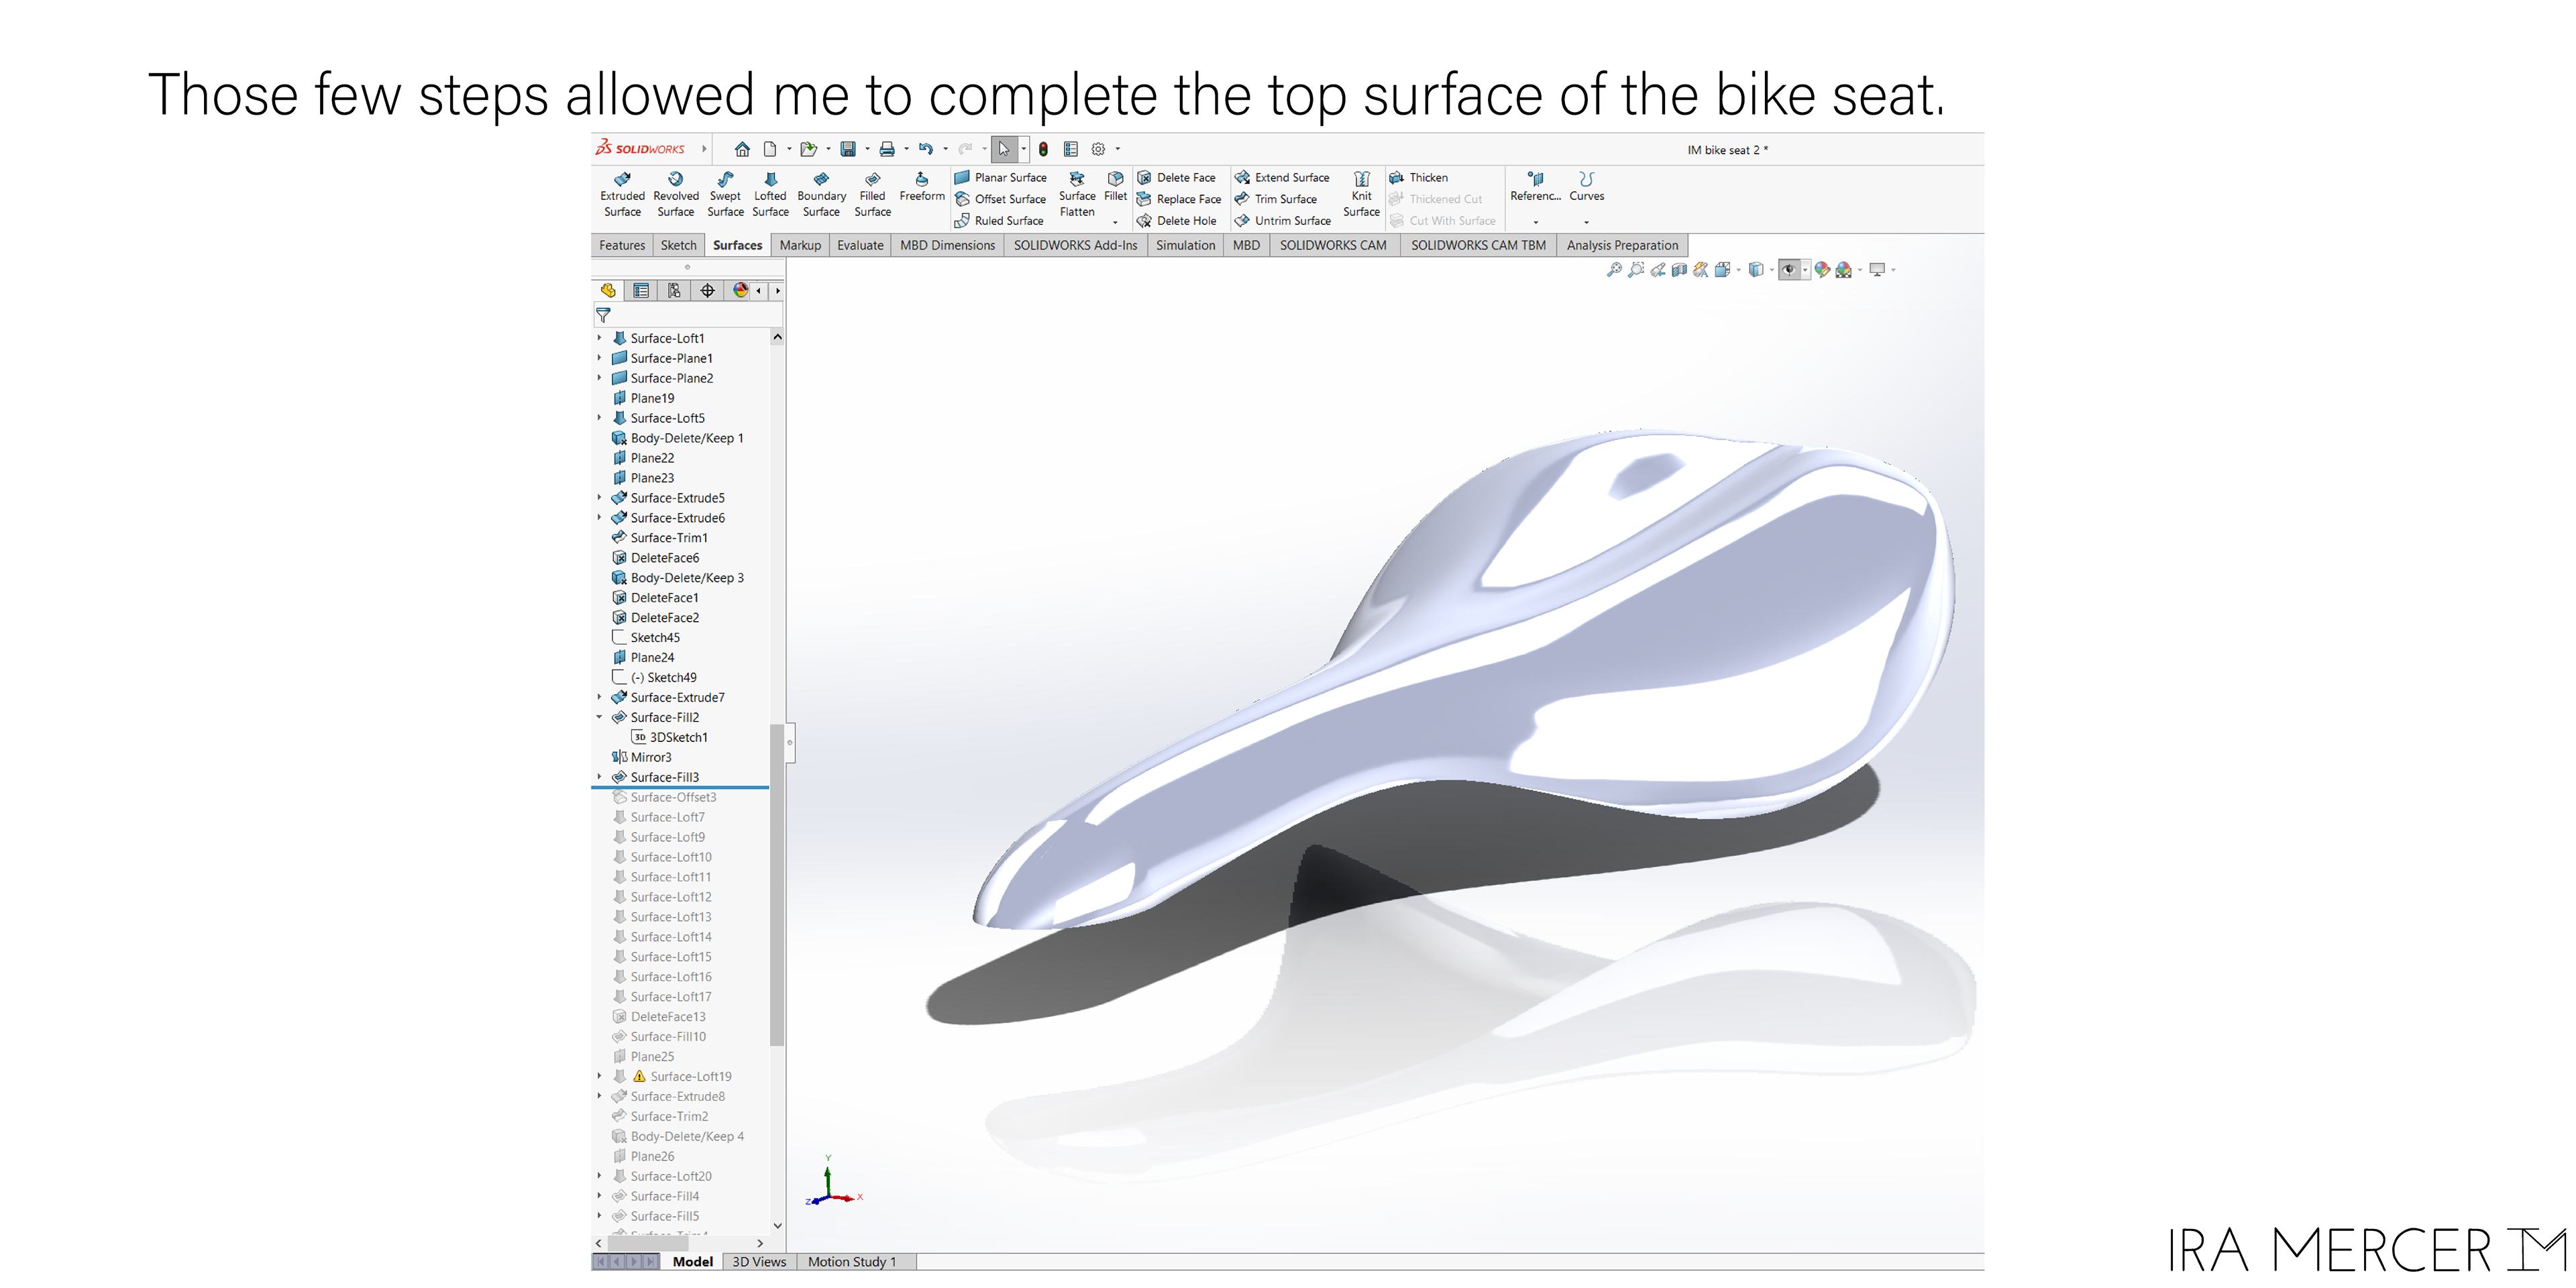Viewport: 2576px width, 1288px height.
Task: Select the Lofted Surface tool
Action: coord(770,194)
